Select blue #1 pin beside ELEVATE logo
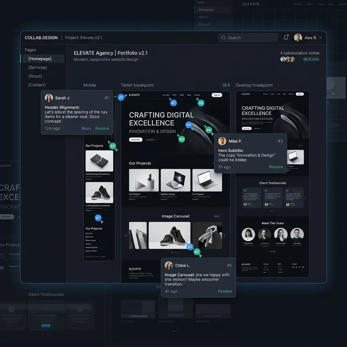Screen dimensions: 347x347 [121, 97]
